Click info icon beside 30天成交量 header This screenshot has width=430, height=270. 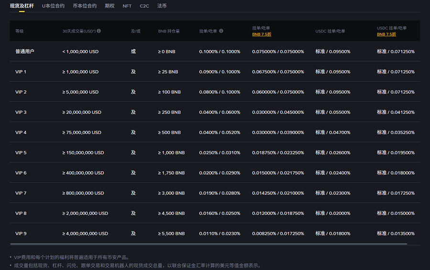tap(99, 31)
